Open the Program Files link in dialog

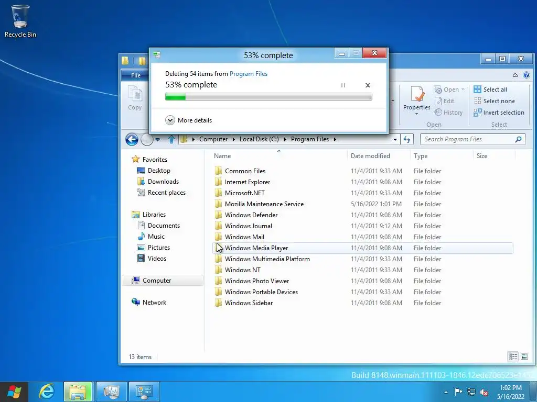(248, 73)
